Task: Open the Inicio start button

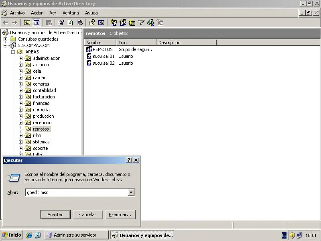Action: 12,235
